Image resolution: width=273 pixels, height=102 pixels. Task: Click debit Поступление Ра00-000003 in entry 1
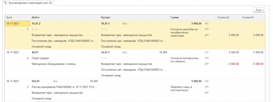coord(64,41)
